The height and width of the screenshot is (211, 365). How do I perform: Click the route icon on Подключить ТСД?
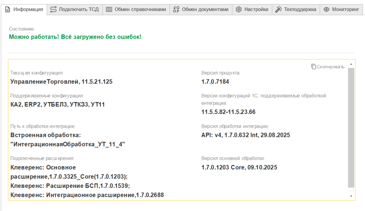click(53, 10)
